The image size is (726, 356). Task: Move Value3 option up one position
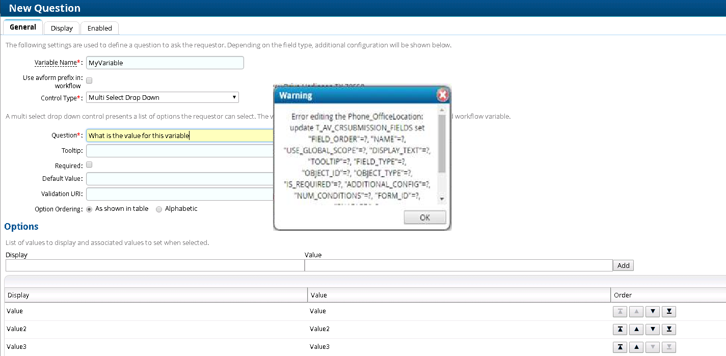[636, 347]
